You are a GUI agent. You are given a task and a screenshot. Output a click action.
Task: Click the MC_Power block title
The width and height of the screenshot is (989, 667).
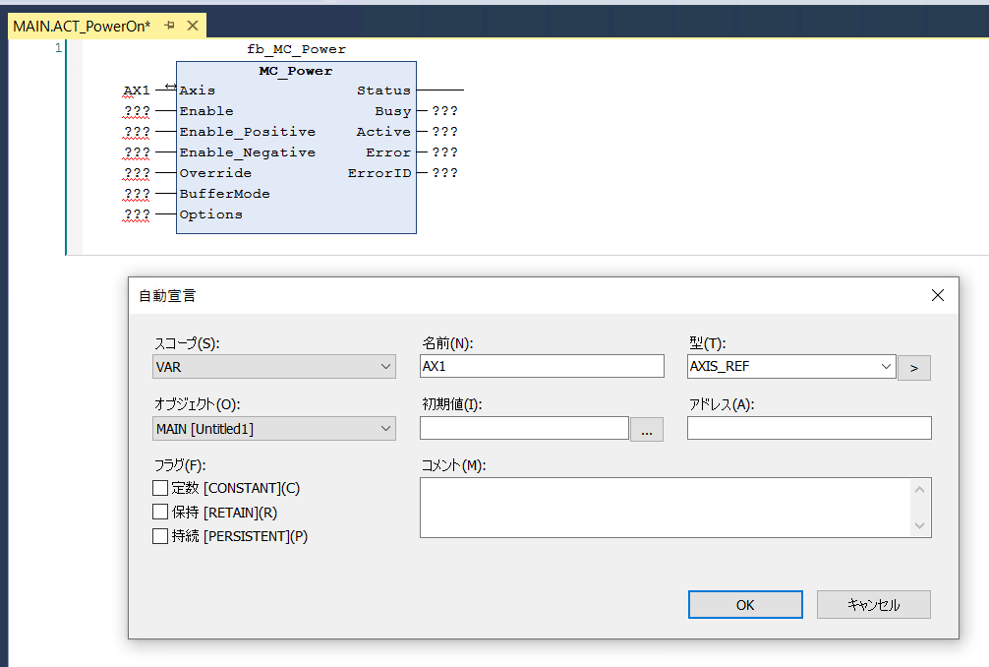[x=296, y=71]
